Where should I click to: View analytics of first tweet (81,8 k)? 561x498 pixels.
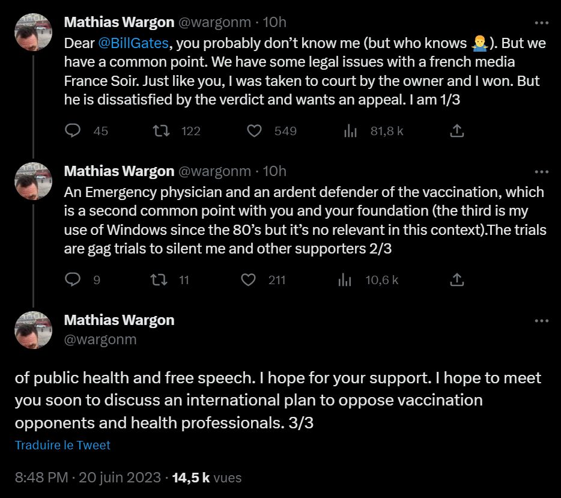pyautogui.click(x=351, y=130)
